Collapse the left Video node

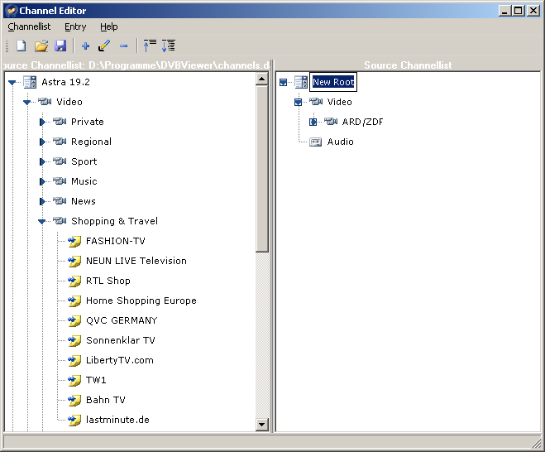click(27, 103)
